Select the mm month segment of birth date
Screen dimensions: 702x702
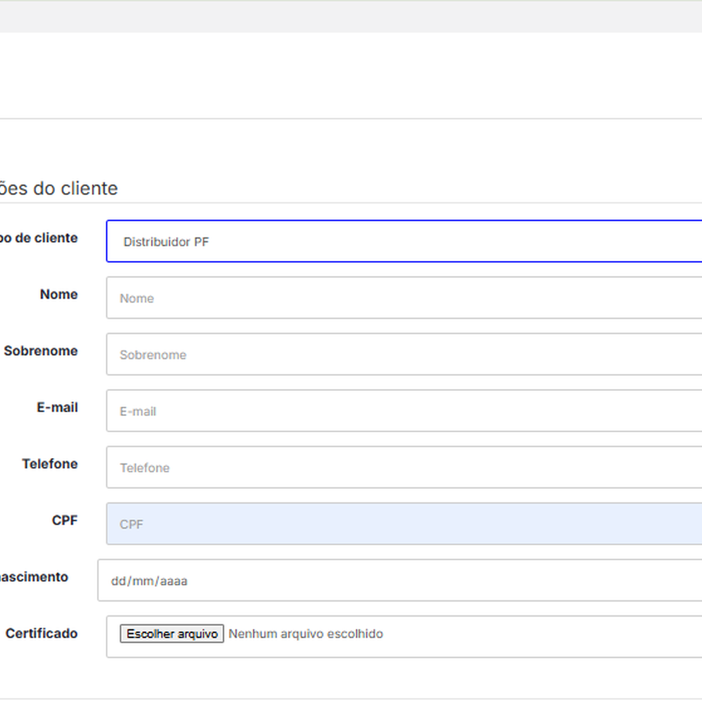point(143,581)
